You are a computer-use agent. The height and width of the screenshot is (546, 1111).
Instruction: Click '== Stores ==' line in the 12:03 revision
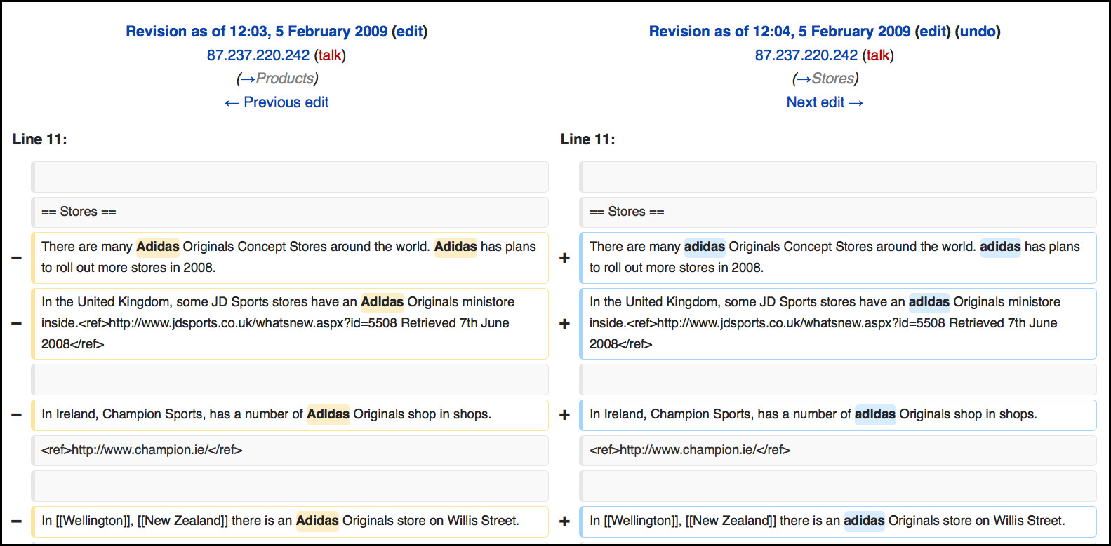pos(290,212)
